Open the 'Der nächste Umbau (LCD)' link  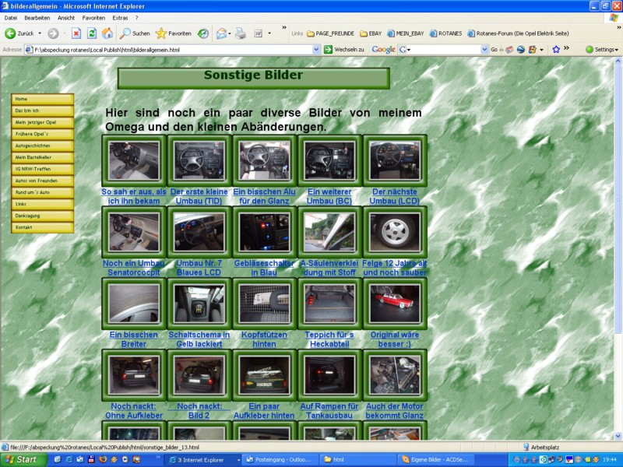point(395,196)
